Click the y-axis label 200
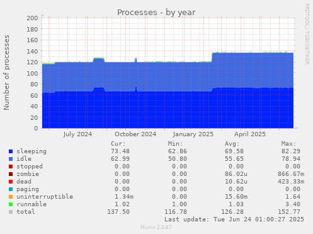313x234 pixels. click(32, 18)
